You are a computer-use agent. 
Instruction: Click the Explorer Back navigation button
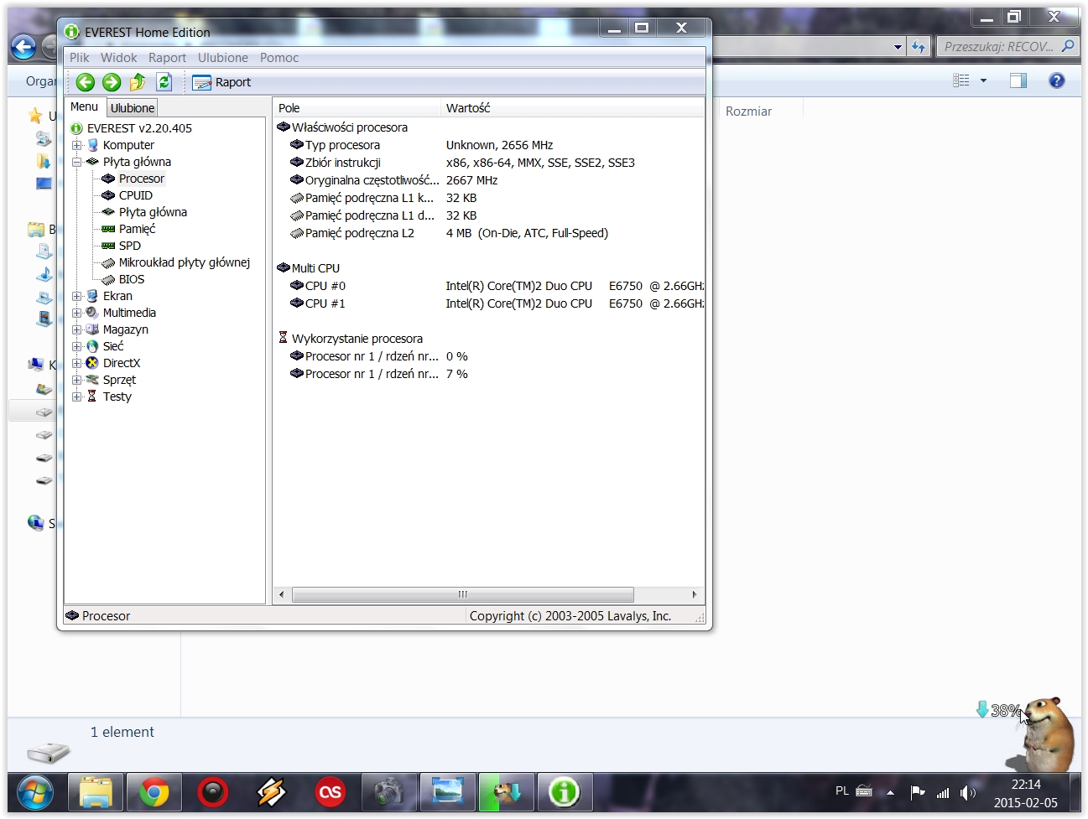(23, 47)
